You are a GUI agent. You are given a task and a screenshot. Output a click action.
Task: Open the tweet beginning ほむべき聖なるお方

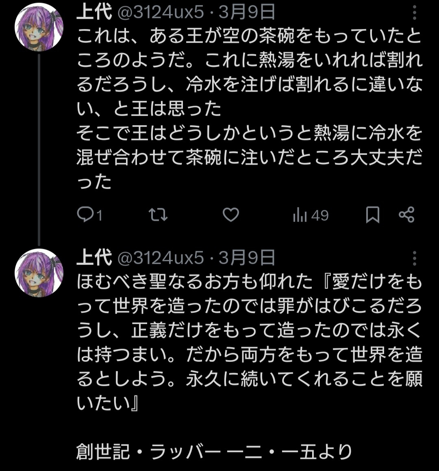tap(249, 343)
